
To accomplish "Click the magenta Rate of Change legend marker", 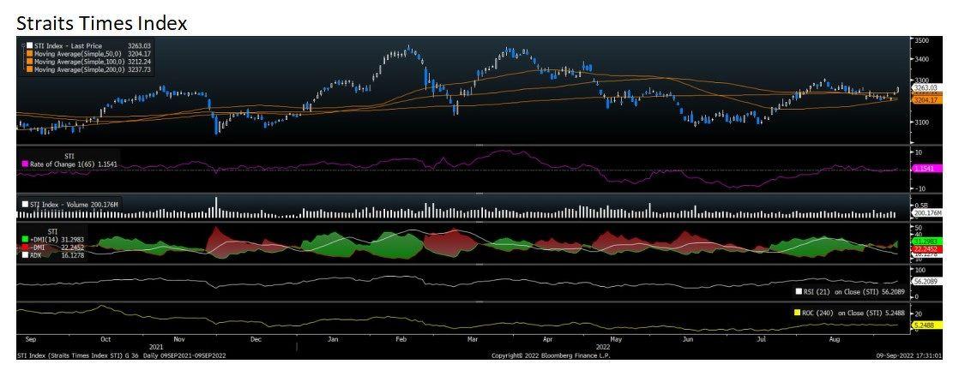I will coord(25,163).
